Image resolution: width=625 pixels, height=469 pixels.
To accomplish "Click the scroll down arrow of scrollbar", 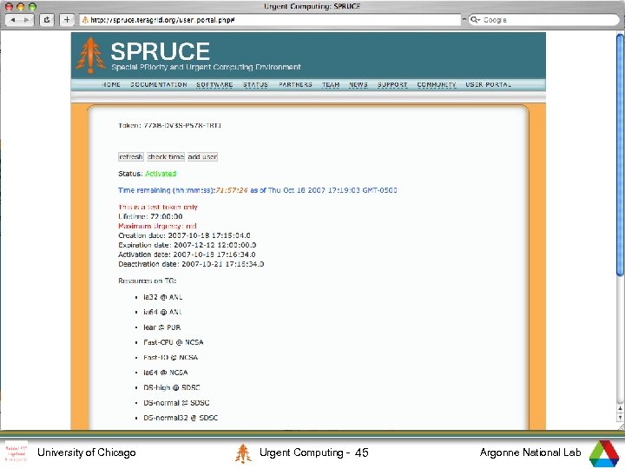I will [x=620, y=417].
